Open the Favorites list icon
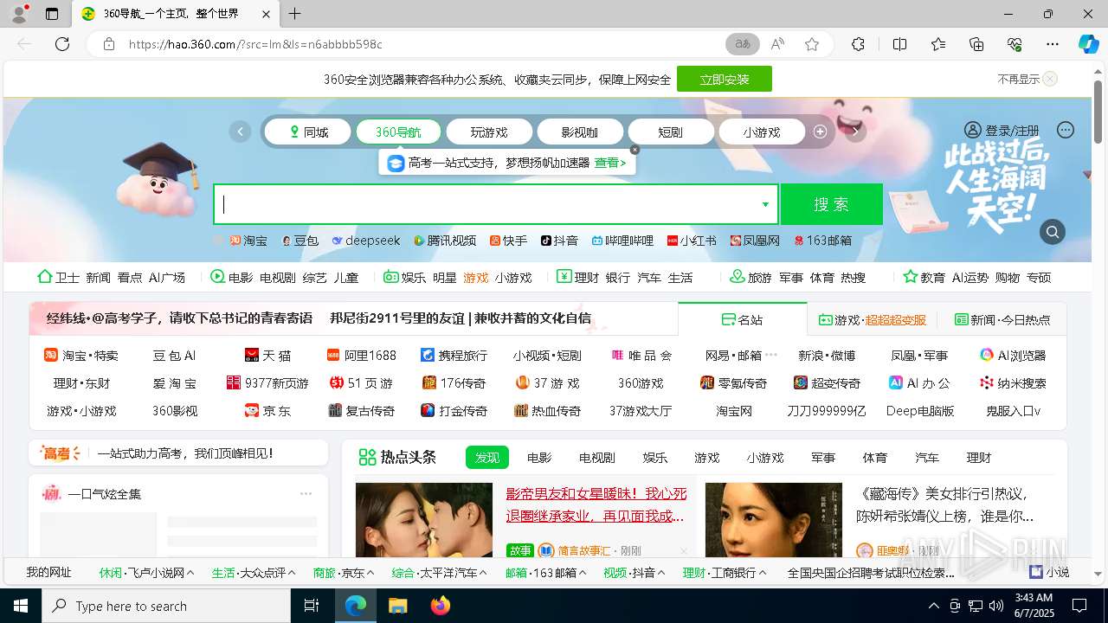1108x623 pixels. pos(938,44)
